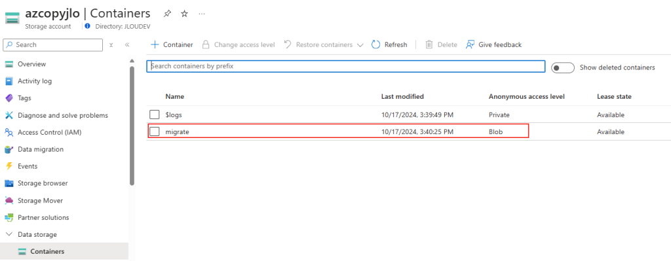Viewport: 671px width, 261px height.
Task: Click the Activity log icon
Action: click(9, 81)
